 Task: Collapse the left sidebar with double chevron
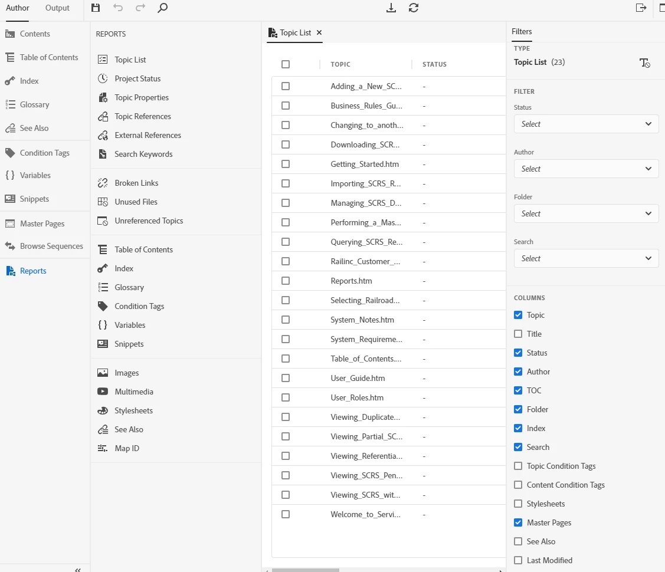[x=78, y=570]
